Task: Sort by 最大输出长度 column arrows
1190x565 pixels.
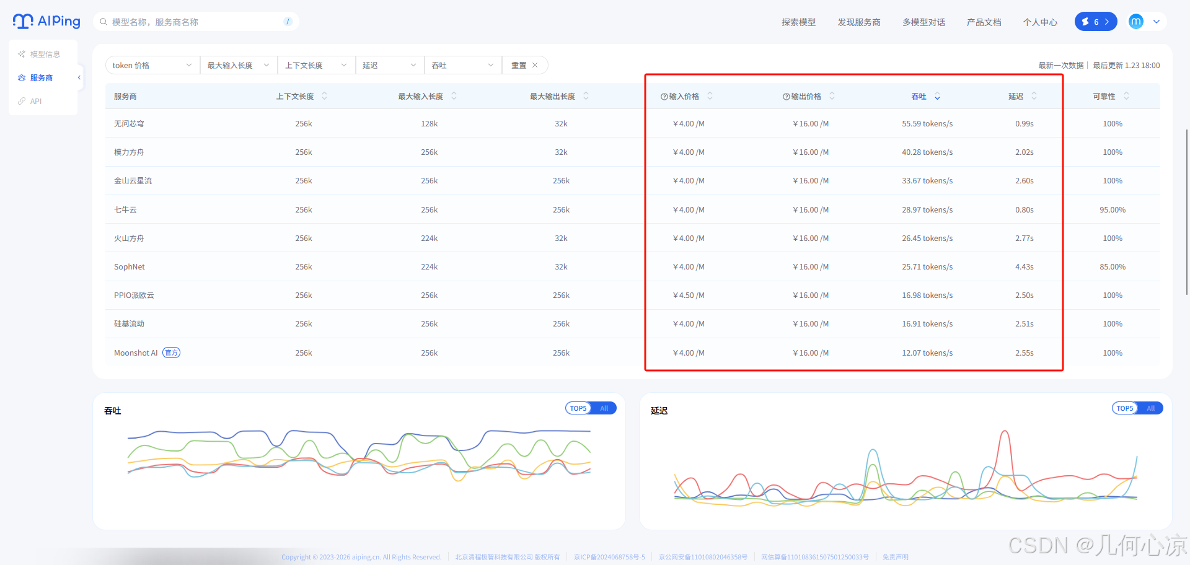Action: pos(586,96)
